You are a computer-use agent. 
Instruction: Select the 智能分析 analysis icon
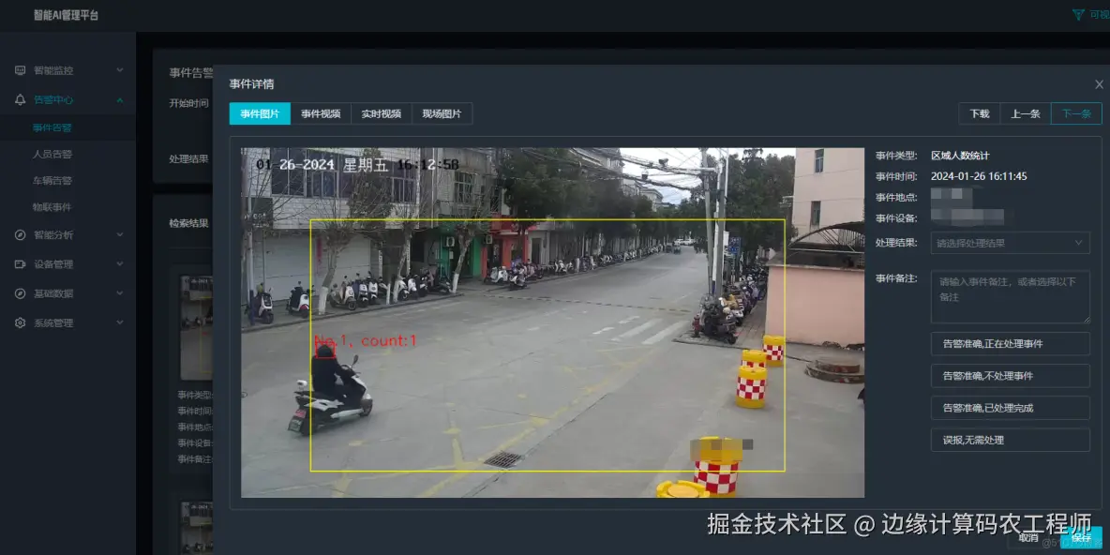coord(19,234)
